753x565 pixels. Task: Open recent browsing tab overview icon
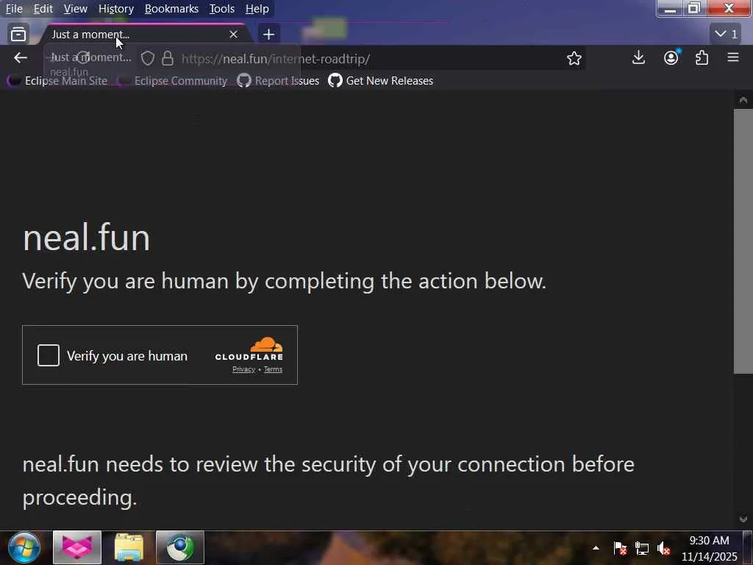click(x=18, y=34)
